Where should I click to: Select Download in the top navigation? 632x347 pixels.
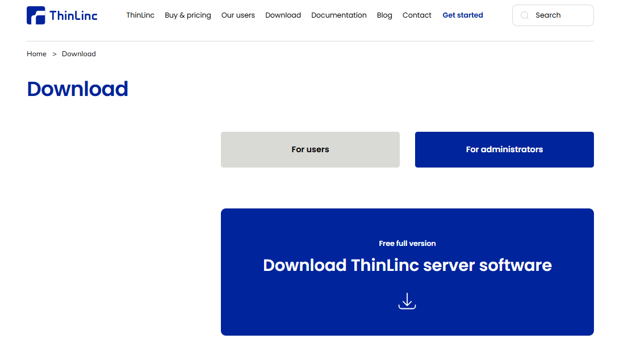(x=283, y=15)
